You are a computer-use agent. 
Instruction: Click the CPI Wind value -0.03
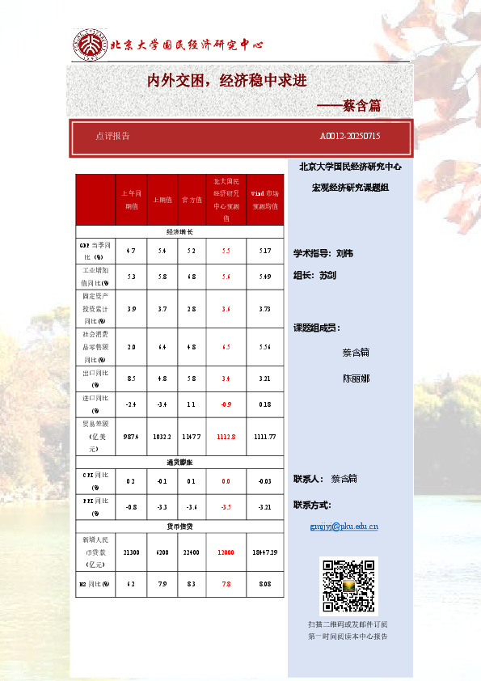[265, 481]
